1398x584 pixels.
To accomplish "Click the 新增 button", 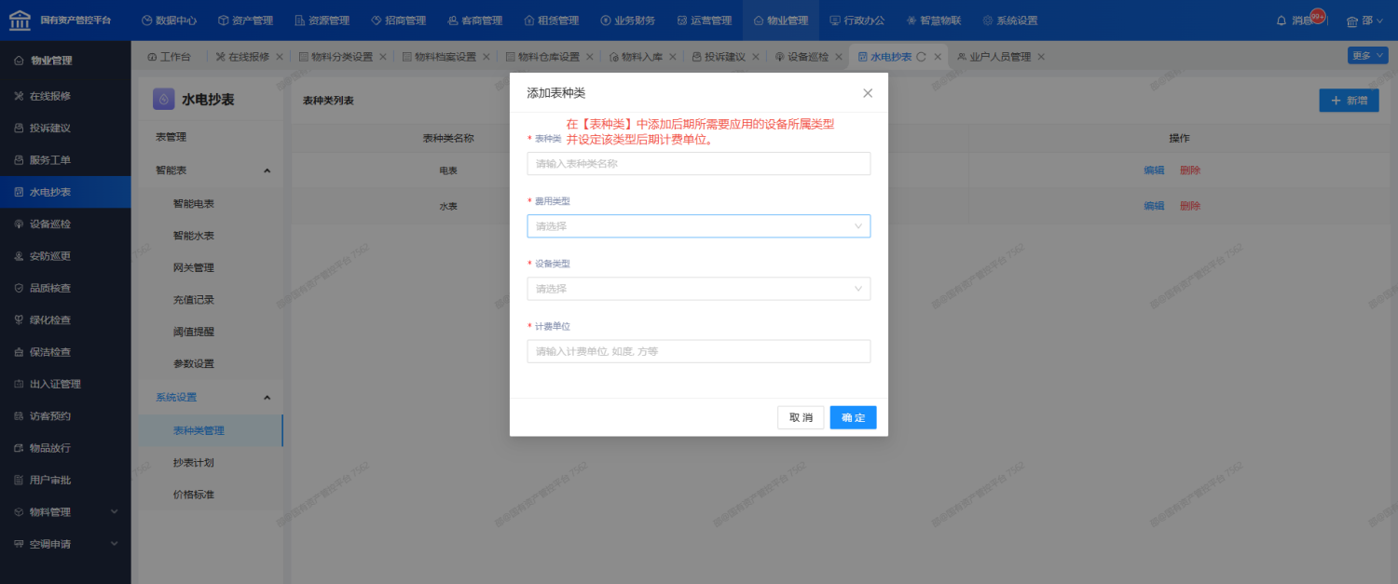I will click(x=1349, y=101).
